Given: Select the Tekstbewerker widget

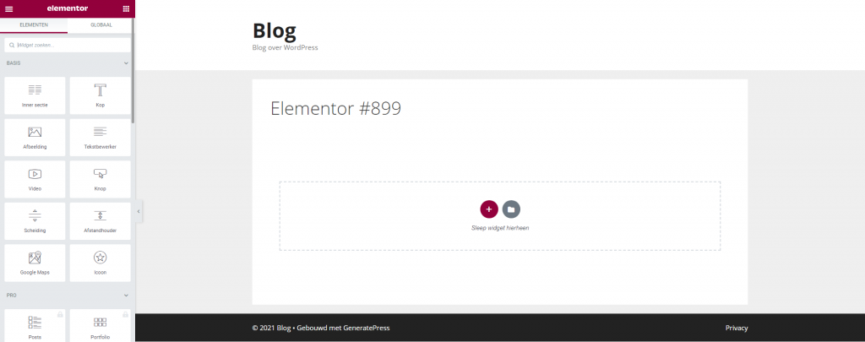Looking at the screenshot, I should click(x=100, y=137).
